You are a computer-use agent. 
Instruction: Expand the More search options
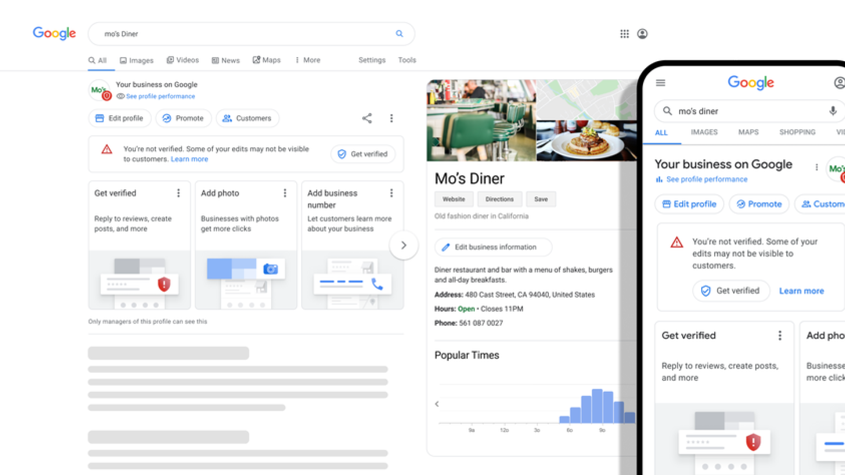tap(308, 60)
